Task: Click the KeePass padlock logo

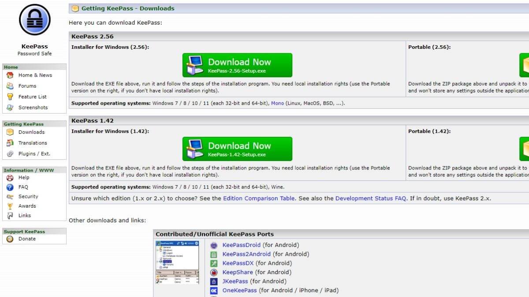Action: click(34, 20)
